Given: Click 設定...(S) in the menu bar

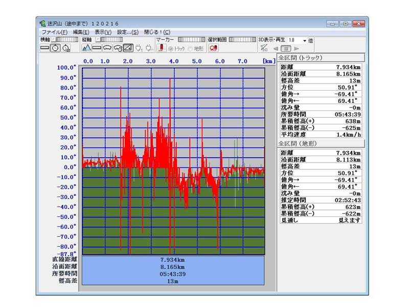Looking at the screenshot, I should (127, 32).
